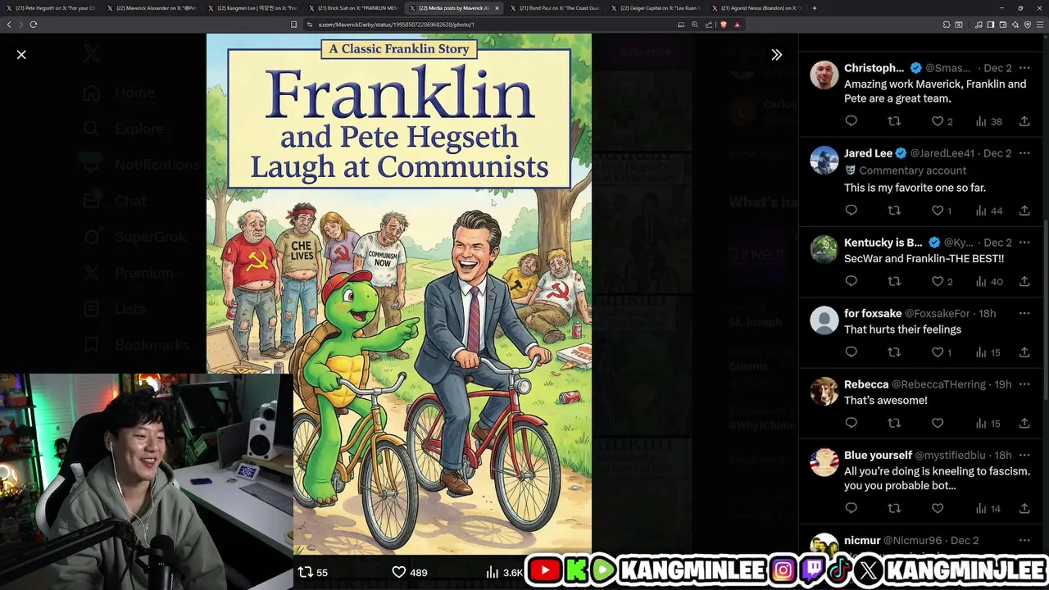Open more options on Rebecca's comment
Image resolution: width=1049 pixels, height=590 pixels.
click(1024, 384)
